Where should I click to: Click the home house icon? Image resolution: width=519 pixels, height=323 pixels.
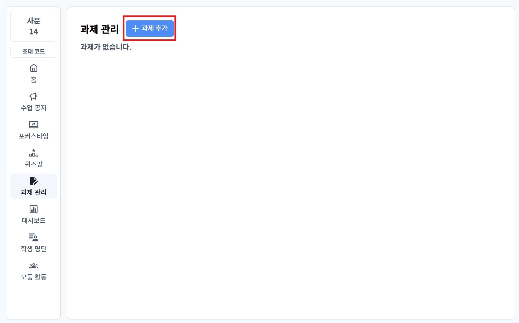coord(34,68)
